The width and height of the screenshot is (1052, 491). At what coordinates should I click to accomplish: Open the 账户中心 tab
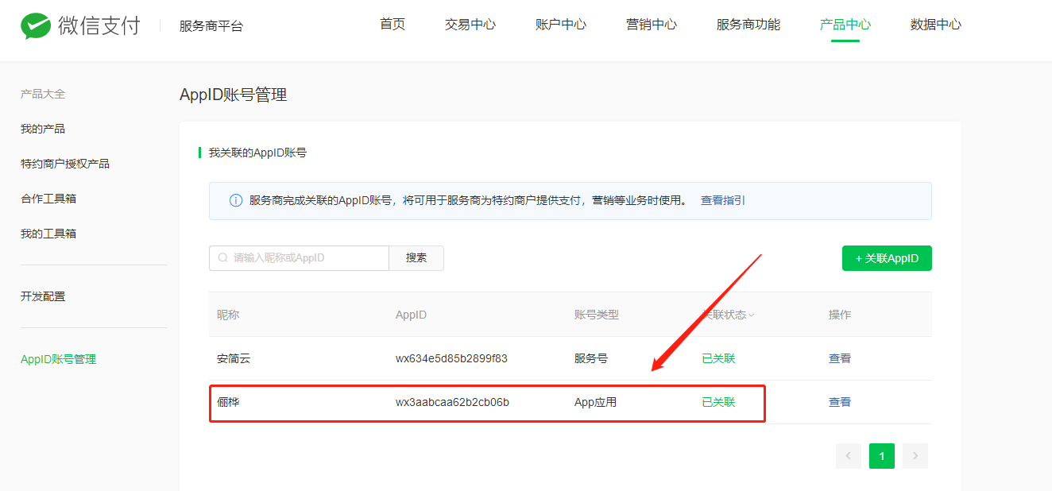coord(561,25)
